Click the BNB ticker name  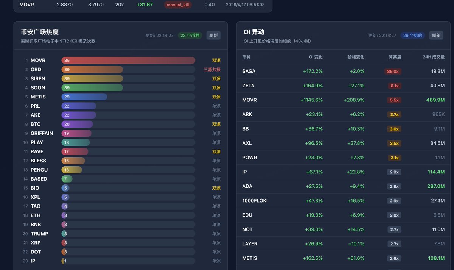[x=36, y=225]
